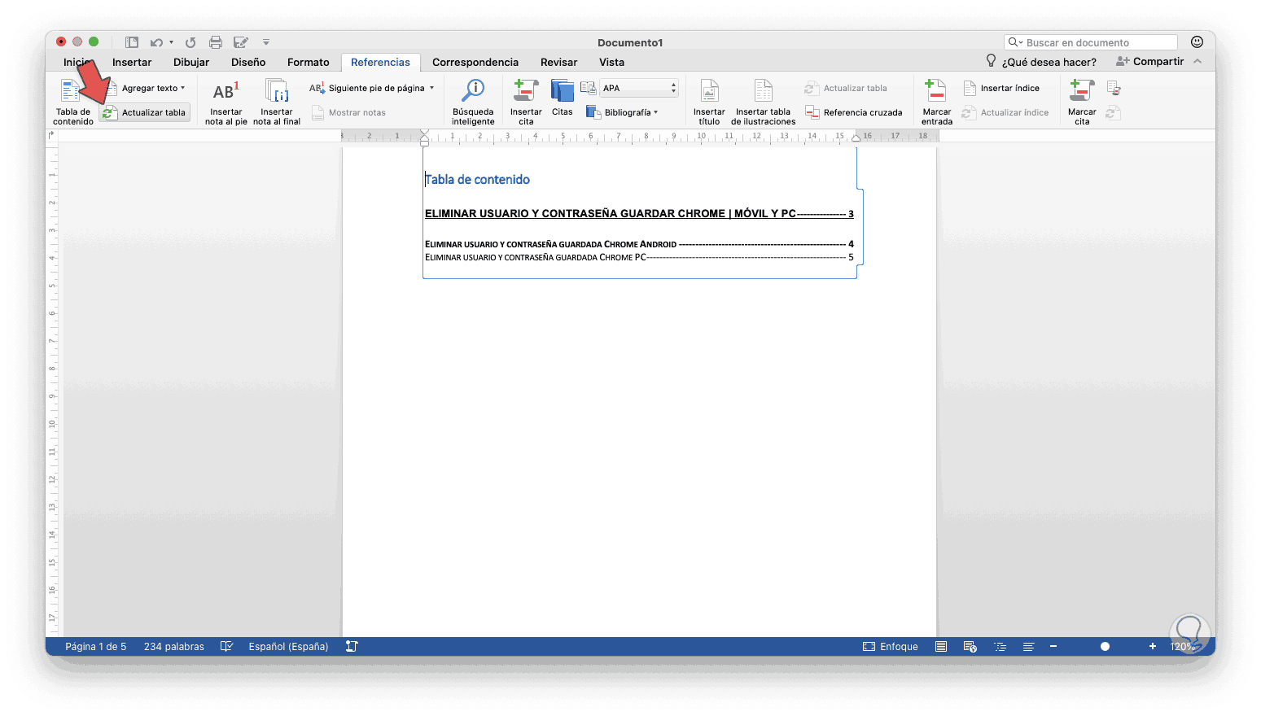Click Página 1 de 5 in the status bar
Viewport: 1261px width, 716px height.
[96, 647]
